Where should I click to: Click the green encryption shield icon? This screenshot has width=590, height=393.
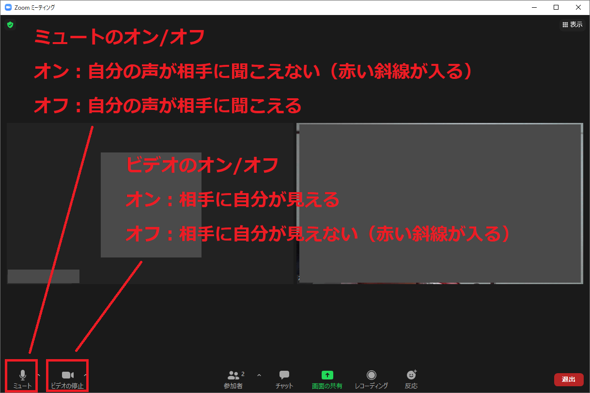click(10, 25)
